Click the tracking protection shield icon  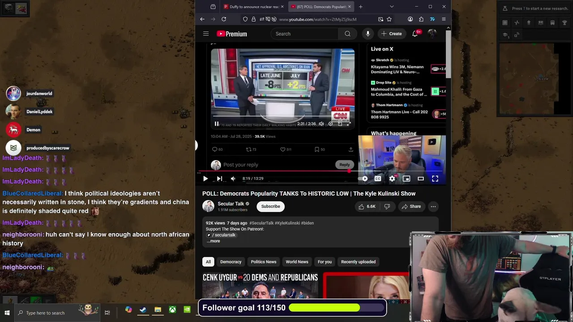click(x=245, y=19)
